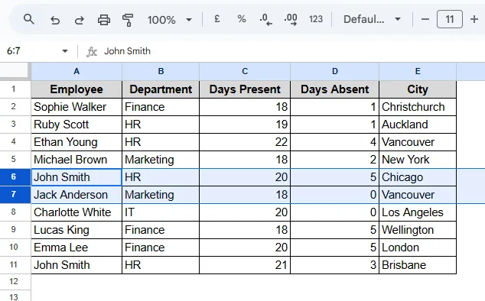485x301 pixels.
Task: Decrease font size with minus button
Action: (425, 19)
